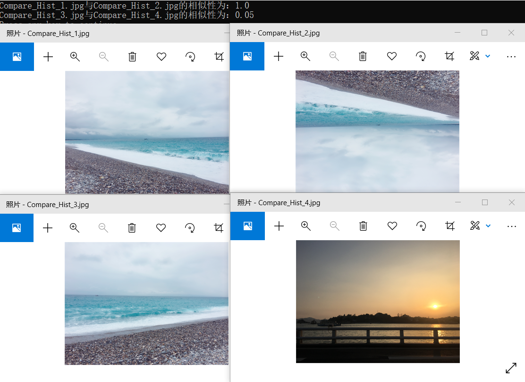525x382 pixels.
Task: Rotate Compare_Hist_3.jpg
Action: tap(190, 228)
